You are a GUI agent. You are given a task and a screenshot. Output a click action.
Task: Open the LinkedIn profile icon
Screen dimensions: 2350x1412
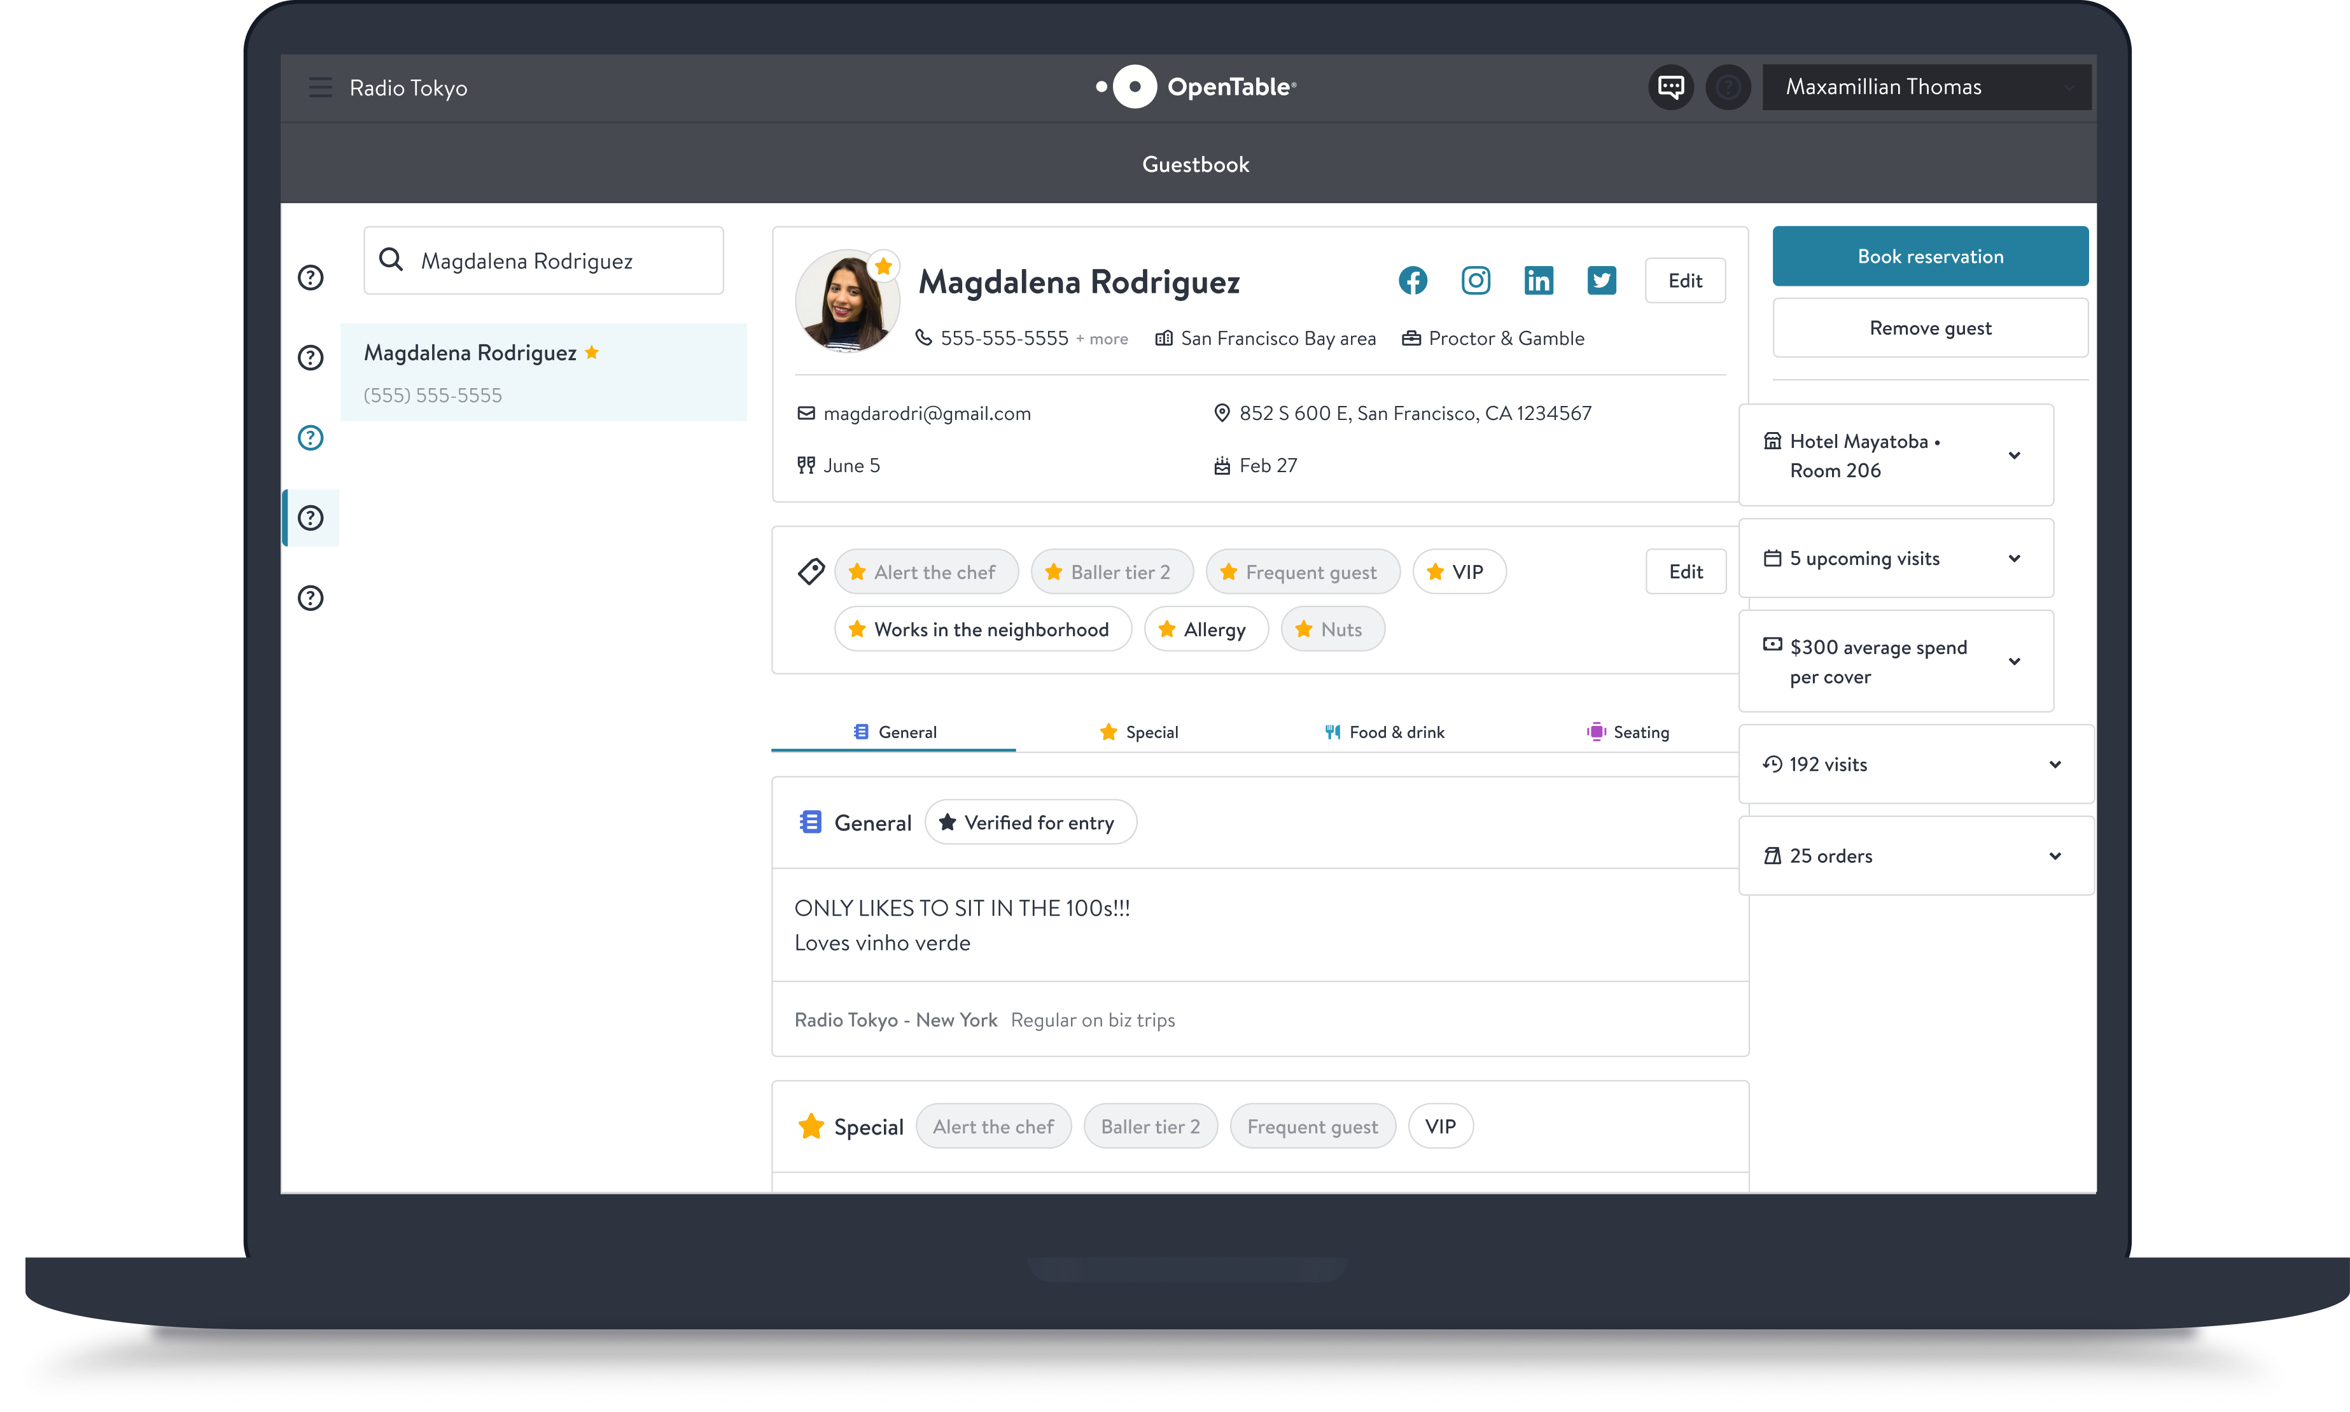click(1539, 281)
